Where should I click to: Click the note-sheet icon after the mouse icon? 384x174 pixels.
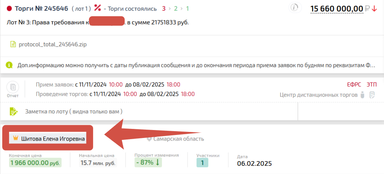point(372,95)
